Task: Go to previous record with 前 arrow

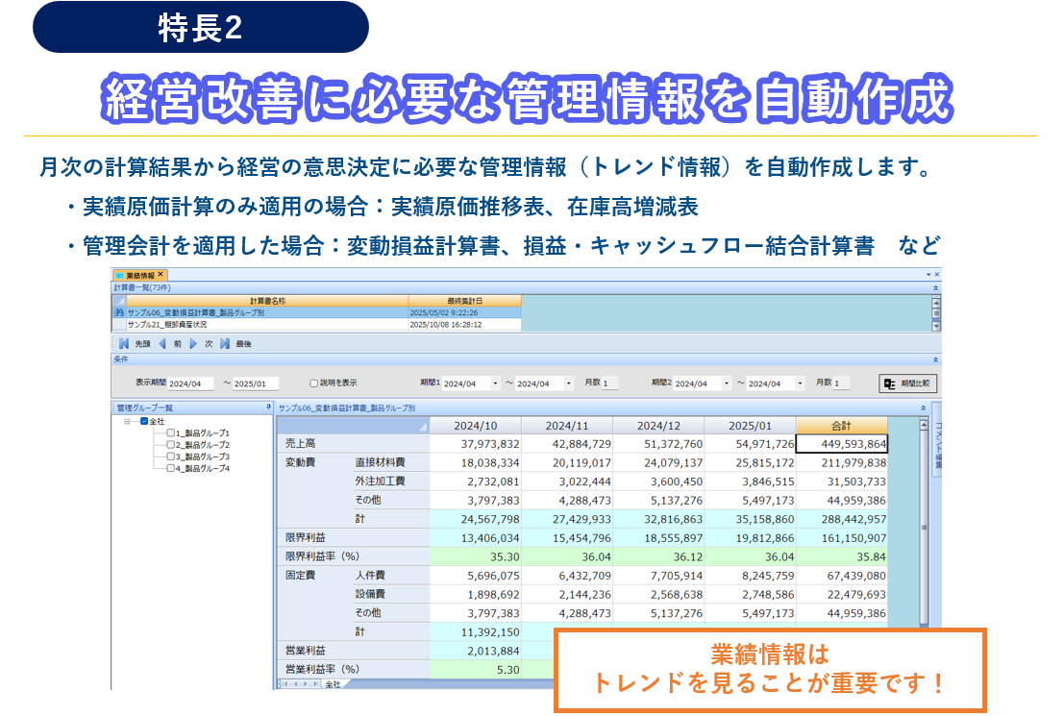Action: pyautogui.click(x=162, y=344)
